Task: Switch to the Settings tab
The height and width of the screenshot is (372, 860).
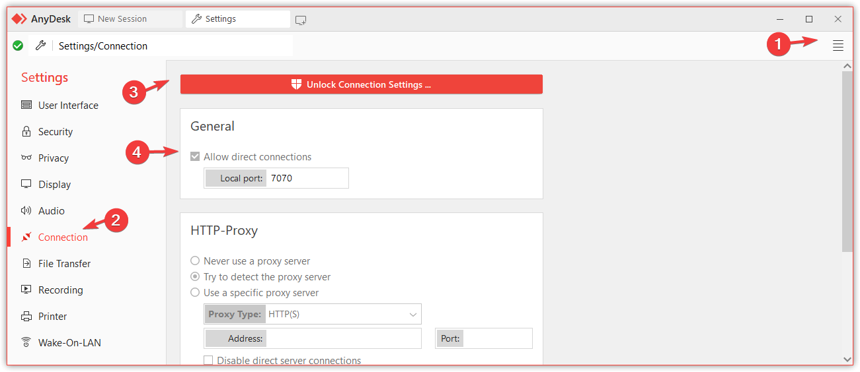Action: 237,19
